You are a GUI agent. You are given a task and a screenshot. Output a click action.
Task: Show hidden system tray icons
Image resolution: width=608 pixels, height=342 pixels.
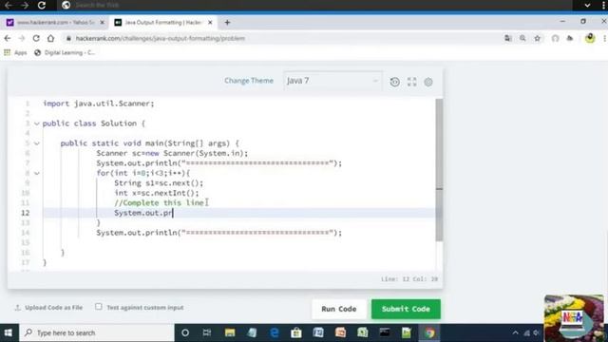pyautogui.click(x=515, y=332)
